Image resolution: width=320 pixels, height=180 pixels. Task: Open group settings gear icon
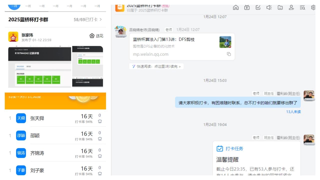[313, 7]
